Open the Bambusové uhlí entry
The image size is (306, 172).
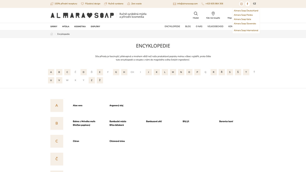154,122
